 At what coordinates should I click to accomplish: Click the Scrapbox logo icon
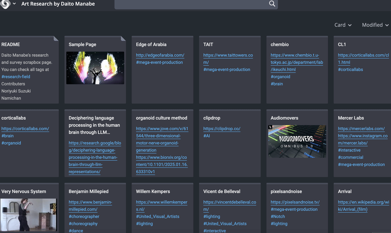tap(5, 4)
